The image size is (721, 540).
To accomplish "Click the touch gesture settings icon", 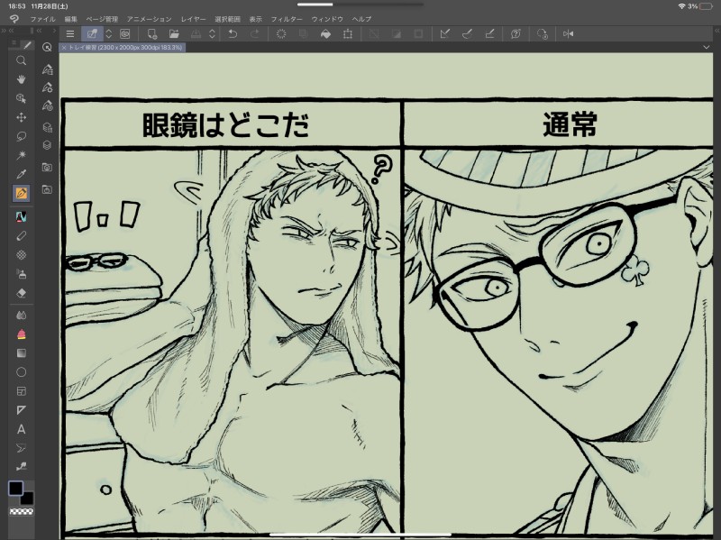I will 542,33.
